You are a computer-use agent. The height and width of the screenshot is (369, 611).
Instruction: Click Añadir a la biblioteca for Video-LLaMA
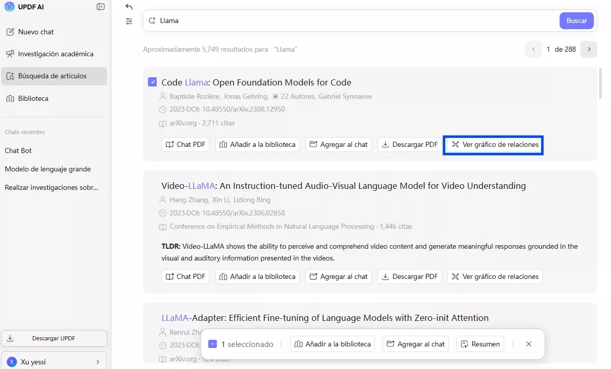pyautogui.click(x=257, y=276)
